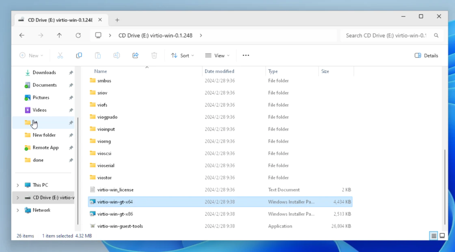Expand the Network tree node

pyautogui.click(x=18, y=210)
